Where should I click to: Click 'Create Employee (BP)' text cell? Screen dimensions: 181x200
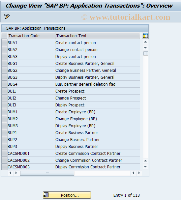pyautogui.click(x=98, y=112)
